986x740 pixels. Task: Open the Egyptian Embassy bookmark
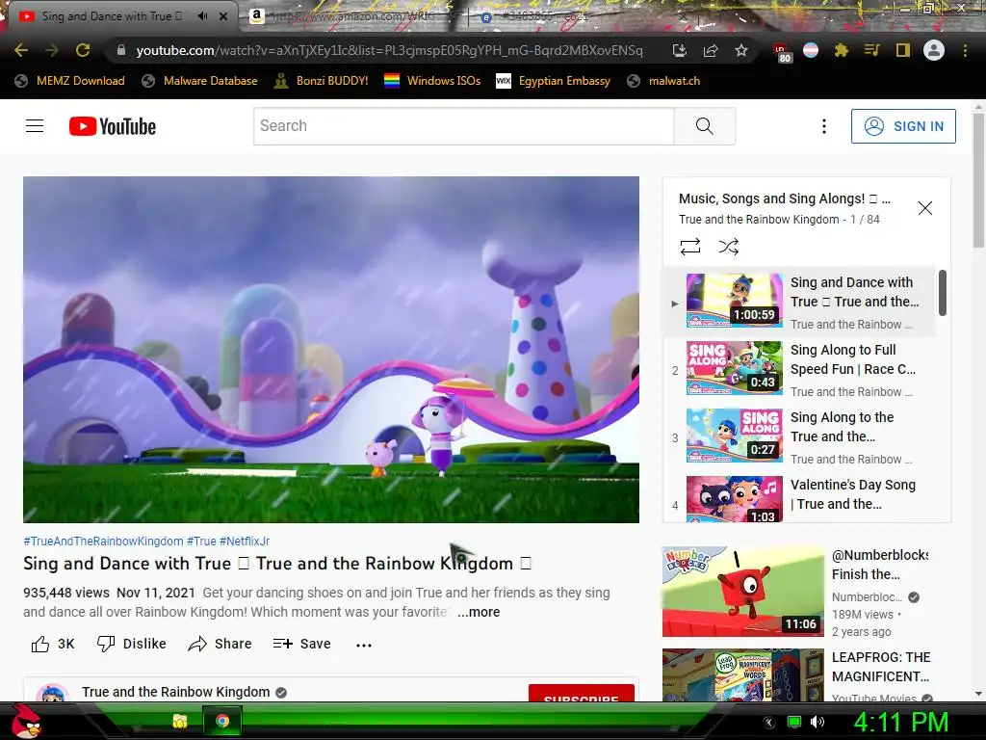553,81
